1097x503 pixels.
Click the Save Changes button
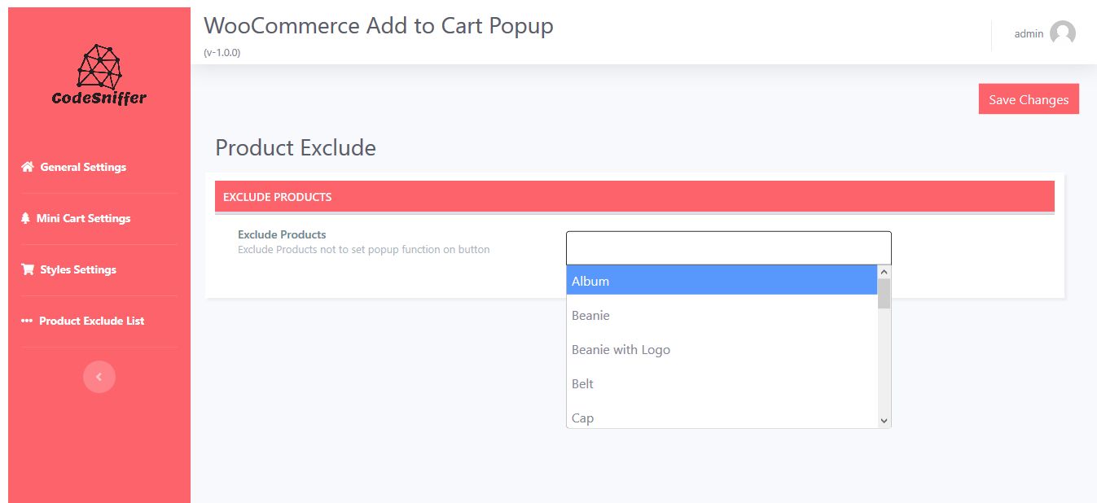point(1029,99)
